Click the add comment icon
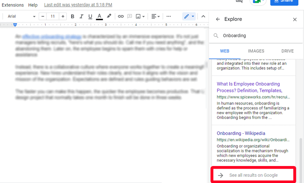 pos(130,17)
